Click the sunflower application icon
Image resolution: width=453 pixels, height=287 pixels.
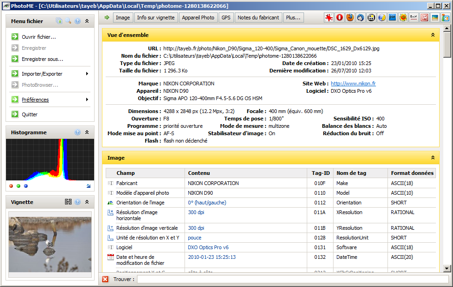403,18
